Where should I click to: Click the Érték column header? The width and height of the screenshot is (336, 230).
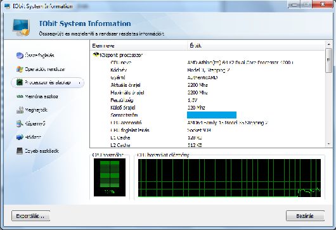click(256, 46)
